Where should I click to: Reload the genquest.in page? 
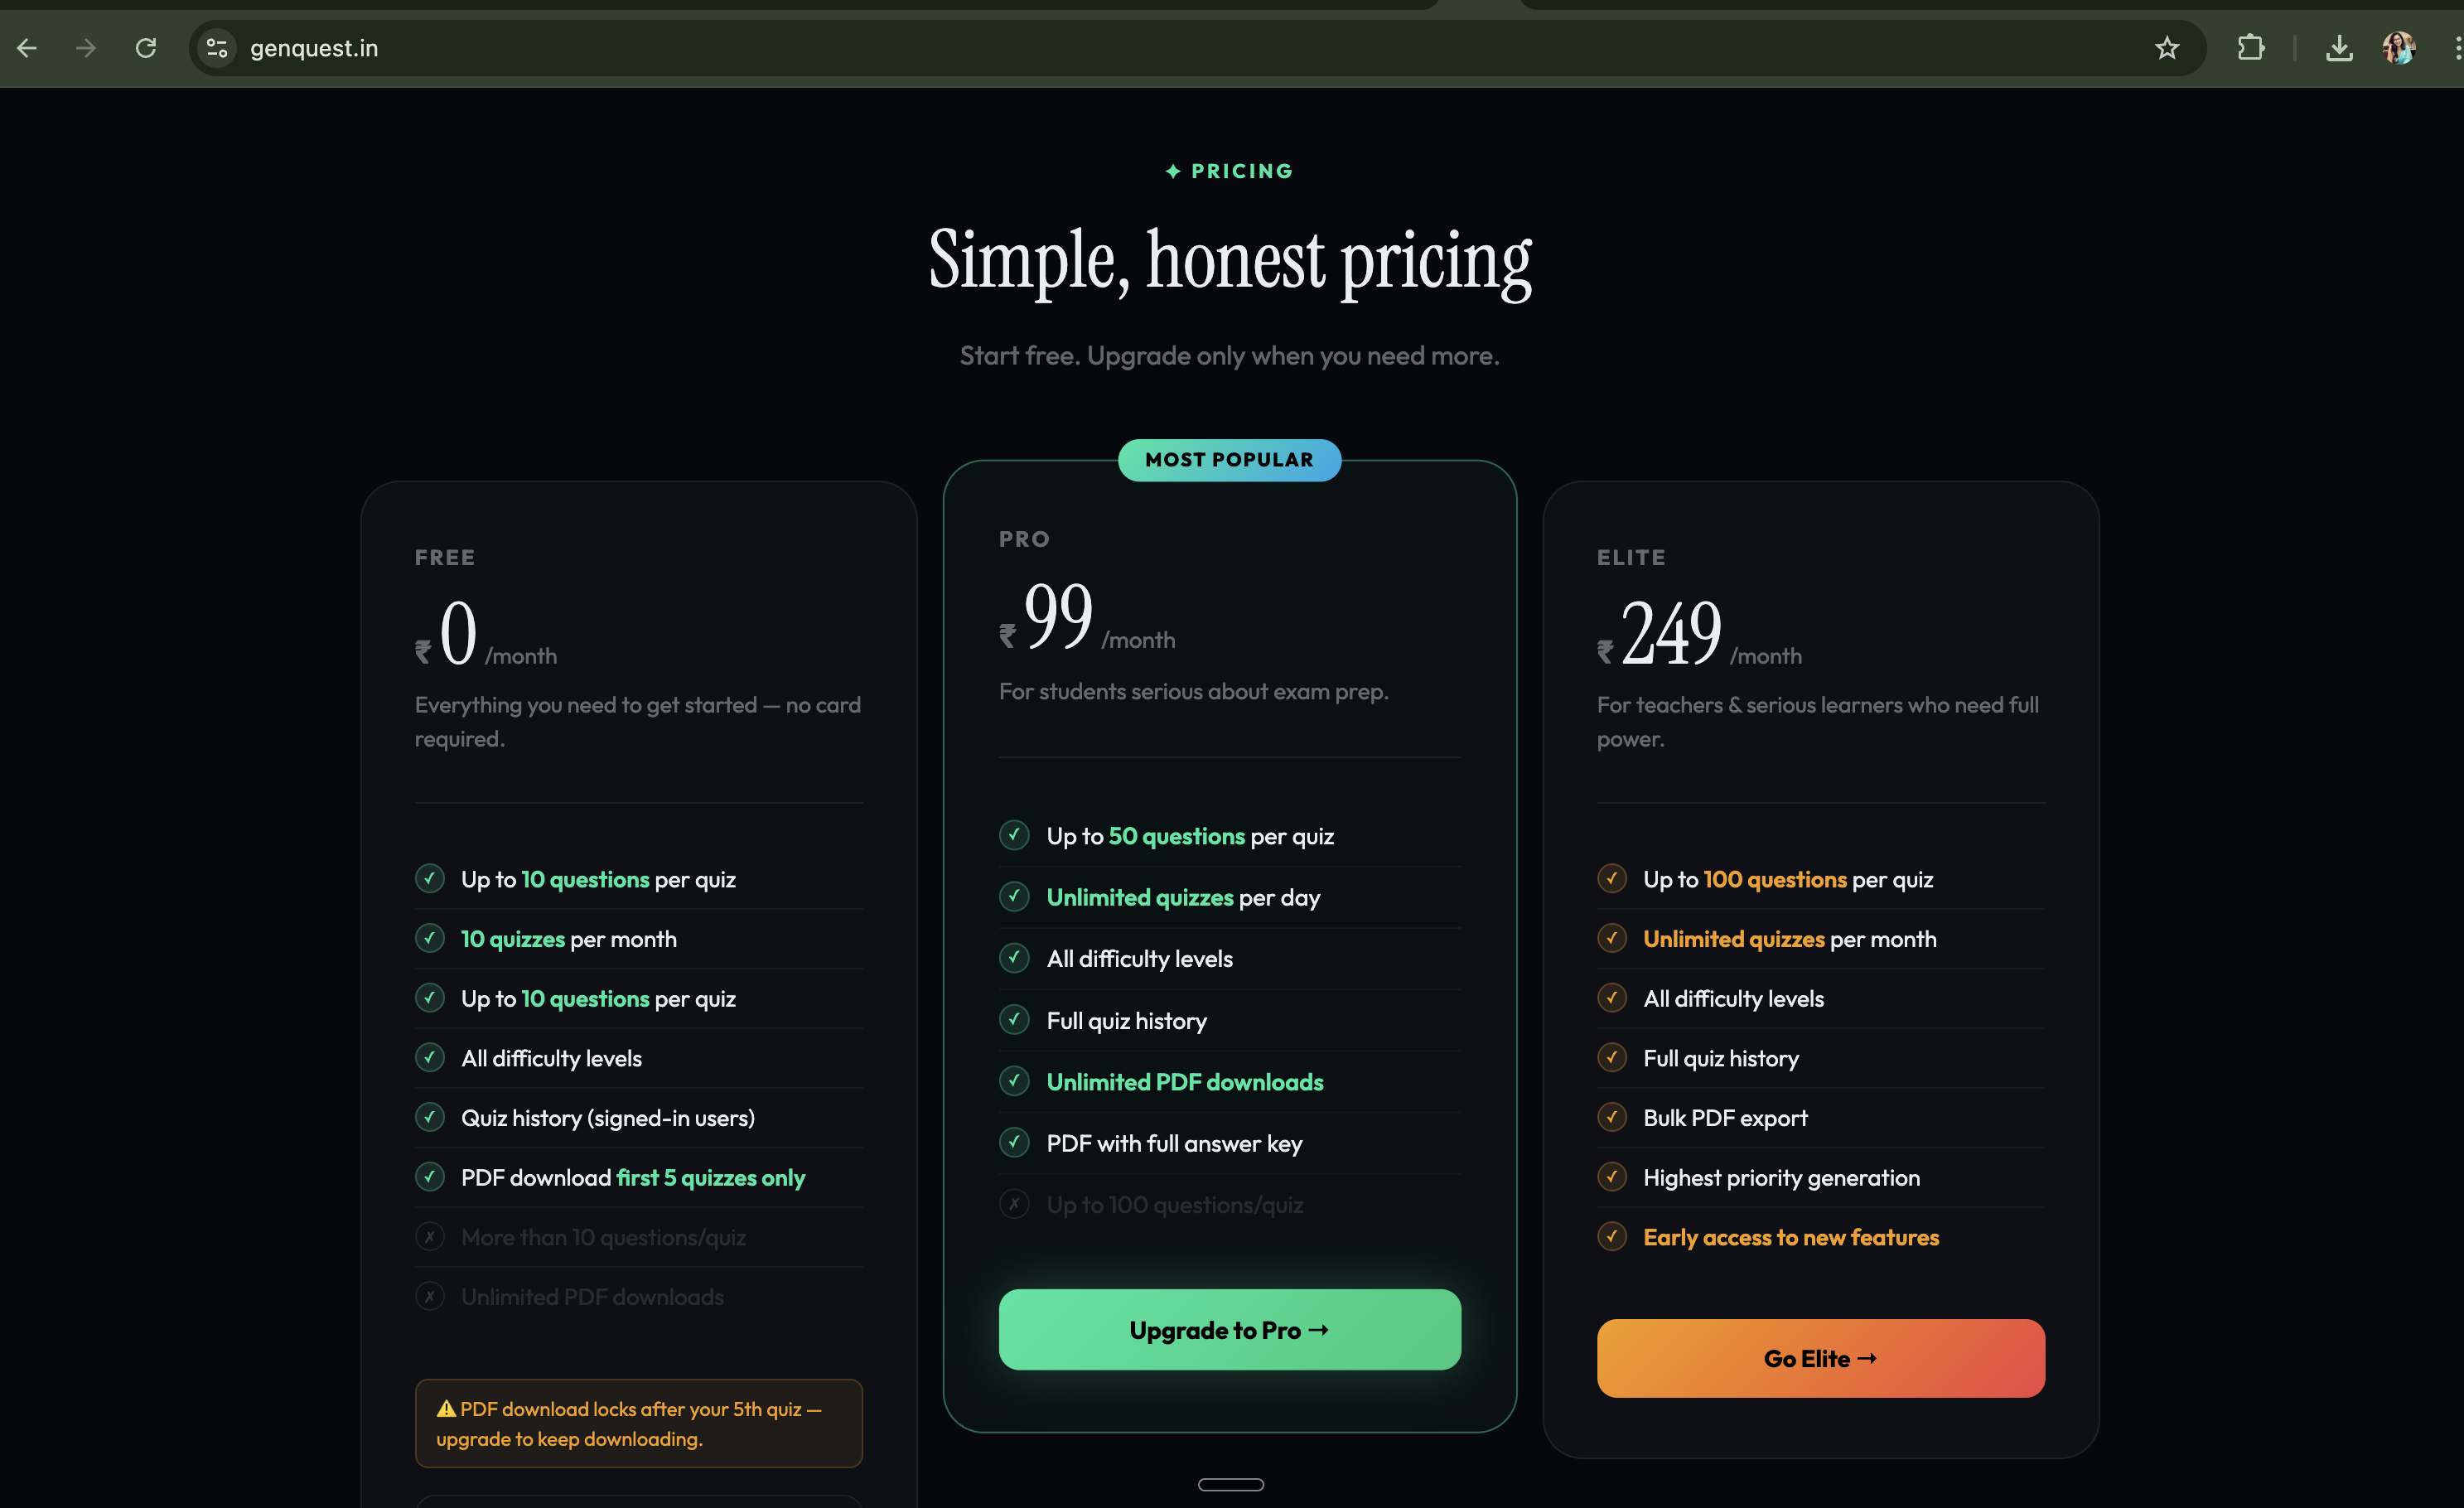[x=146, y=48]
